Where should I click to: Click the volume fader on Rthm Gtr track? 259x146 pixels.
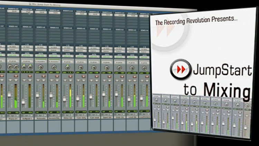[x=65, y=99]
